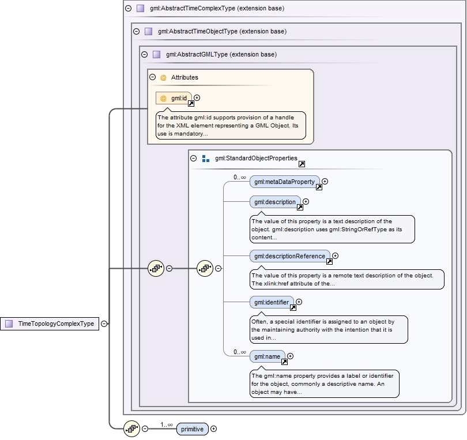This screenshot has width=467, height=440.
Task: Click complex type icon of gml:AbstractTimeComplexType
Action: point(140,8)
